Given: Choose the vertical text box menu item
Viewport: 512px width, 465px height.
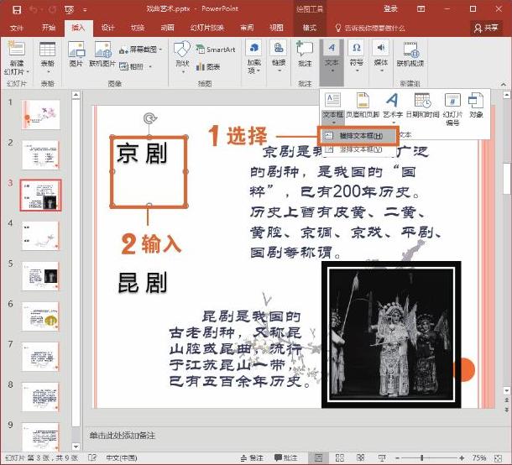Looking at the screenshot, I should [x=358, y=149].
